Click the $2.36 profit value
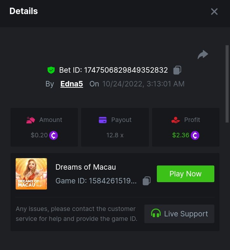Image resolution: width=230 pixels, height=250 pixels. click(x=180, y=135)
